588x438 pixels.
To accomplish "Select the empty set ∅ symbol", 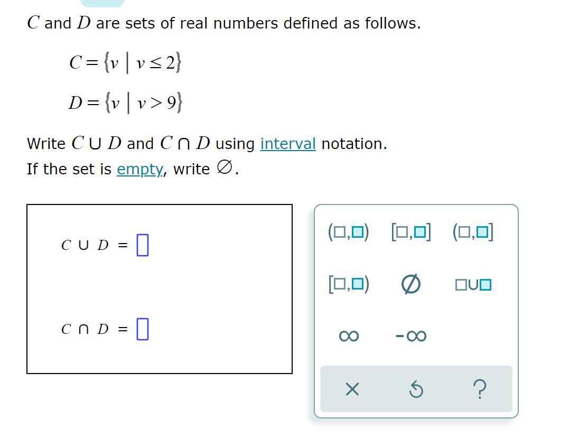I will coord(410,284).
